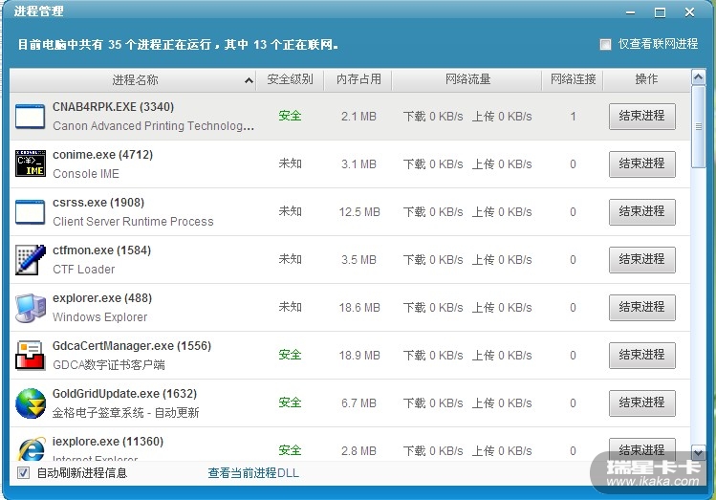Screen dimensions: 716x500
Task: Sort by 内存占用 column header
Action: point(358,79)
